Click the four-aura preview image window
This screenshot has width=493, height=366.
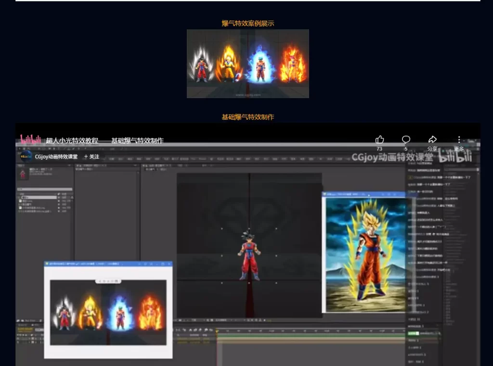tap(108, 312)
